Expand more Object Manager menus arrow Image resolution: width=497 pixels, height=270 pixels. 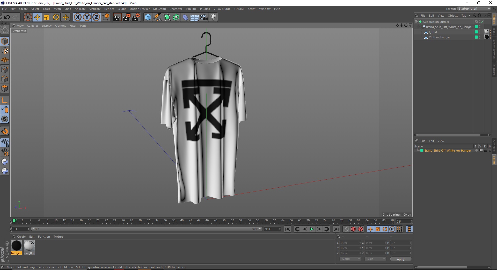(x=469, y=16)
